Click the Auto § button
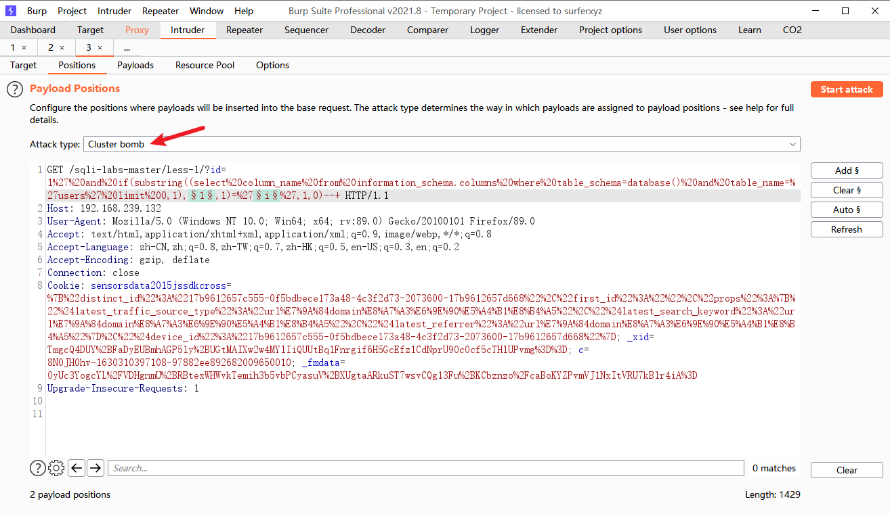The image size is (890, 514). pyautogui.click(x=847, y=210)
